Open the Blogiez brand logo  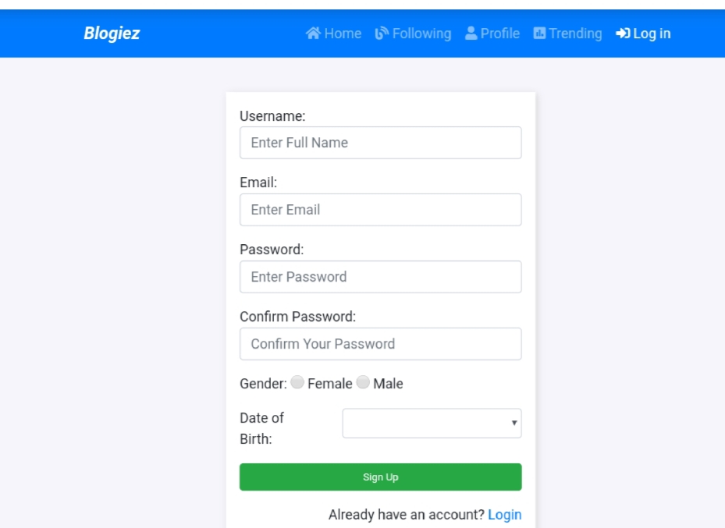(112, 34)
